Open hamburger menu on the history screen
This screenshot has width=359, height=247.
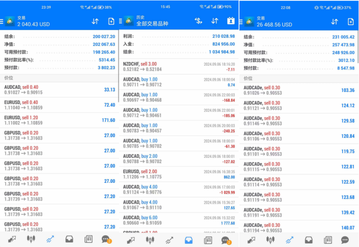tap(121, 21)
